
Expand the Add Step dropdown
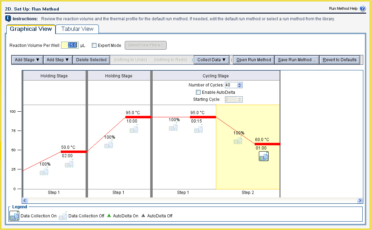click(58, 60)
